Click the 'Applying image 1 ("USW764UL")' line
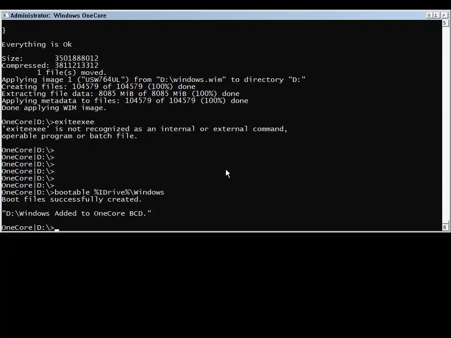 (x=154, y=80)
